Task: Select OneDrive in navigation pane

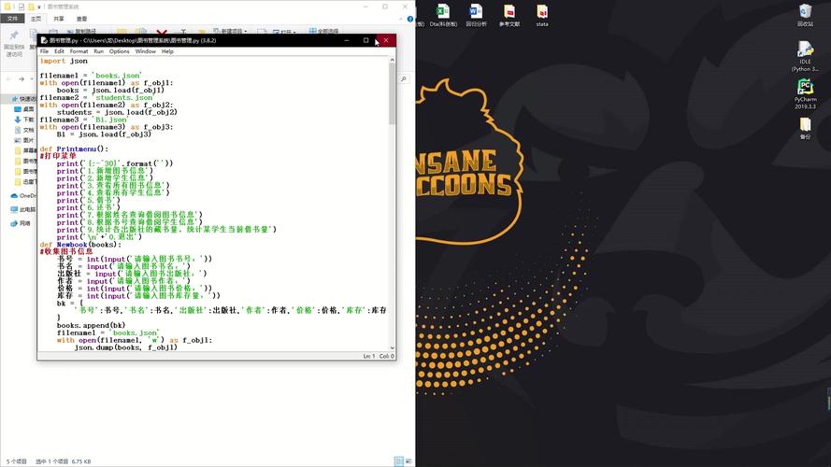Action: point(23,195)
